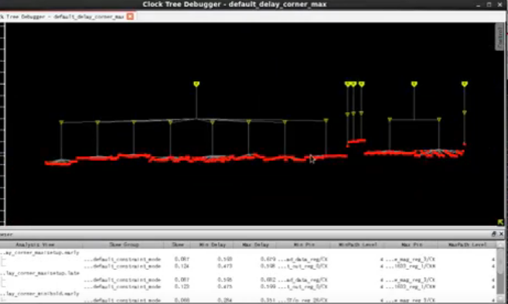This screenshot has height=304, width=508.
Task: Click the max delay value 0.351
Action: [x=268, y=300]
